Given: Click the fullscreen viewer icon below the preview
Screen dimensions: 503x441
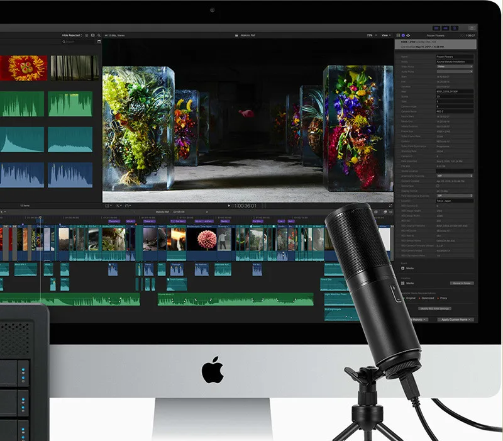Looking at the screenshot, I should coord(390,206).
